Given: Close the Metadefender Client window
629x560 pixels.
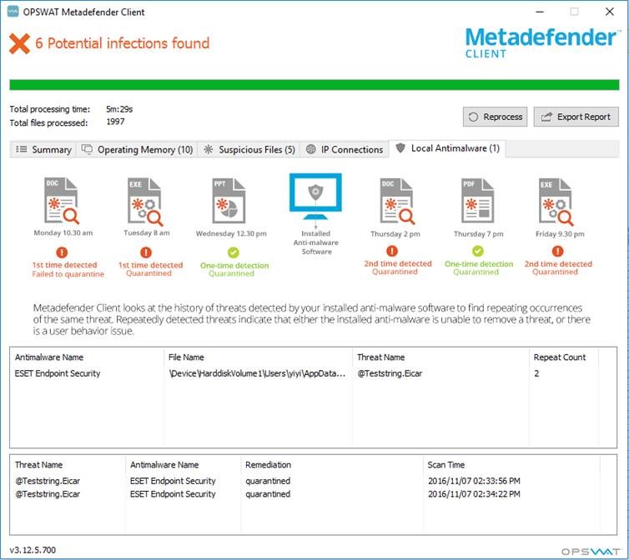Looking at the screenshot, I should 609,12.
